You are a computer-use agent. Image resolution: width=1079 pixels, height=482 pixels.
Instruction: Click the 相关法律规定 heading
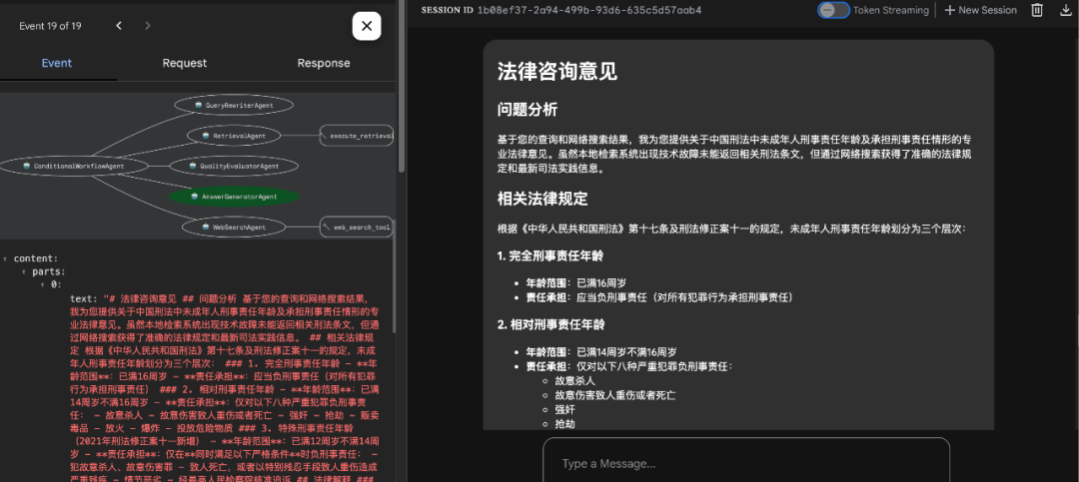(542, 200)
